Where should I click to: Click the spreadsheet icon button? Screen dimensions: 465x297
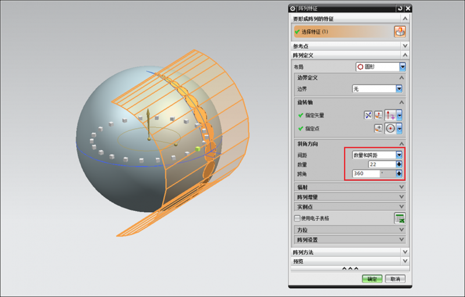click(x=399, y=219)
